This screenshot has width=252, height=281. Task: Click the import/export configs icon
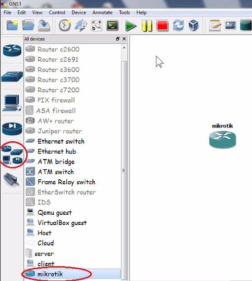pos(81,26)
